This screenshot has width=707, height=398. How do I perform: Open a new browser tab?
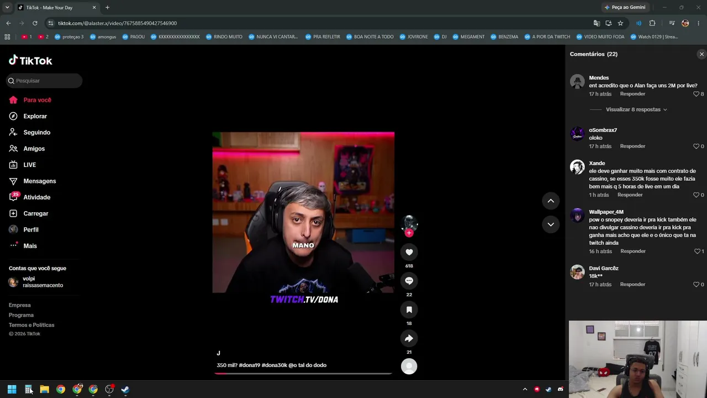pos(107,8)
